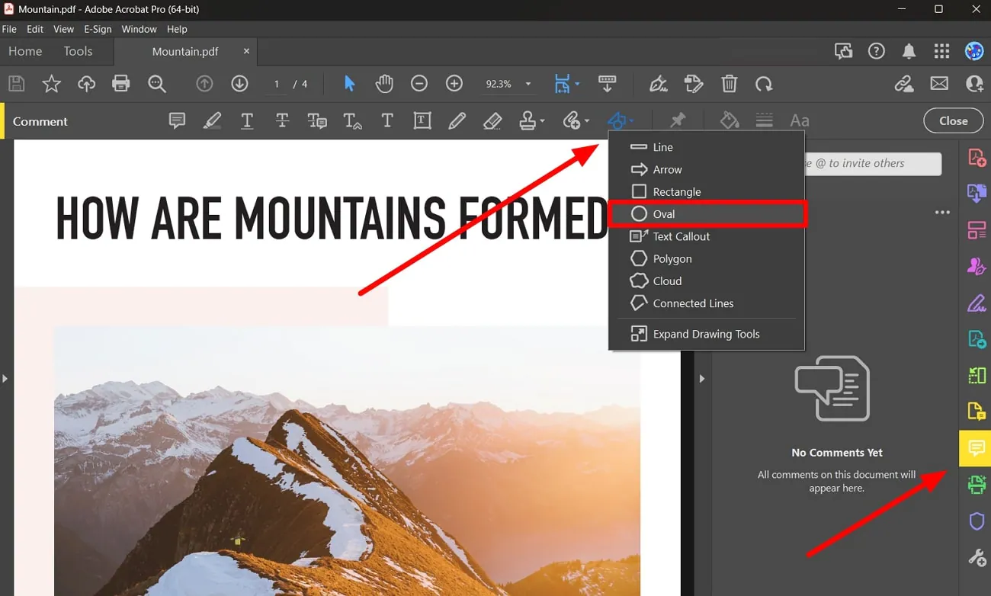Choose Rectangle from drawing menu

707,191
